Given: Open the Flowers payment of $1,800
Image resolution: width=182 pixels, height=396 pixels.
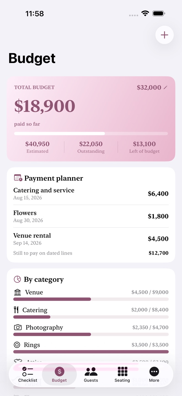Looking at the screenshot, I should pos(91,216).
